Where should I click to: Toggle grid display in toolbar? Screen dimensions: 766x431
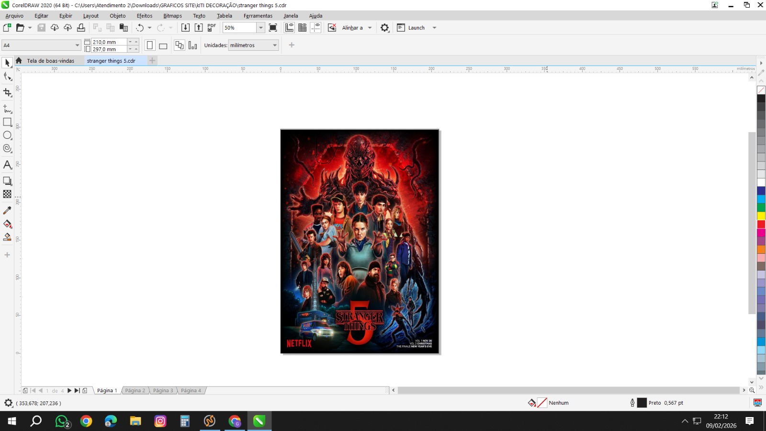pos(302,28)
